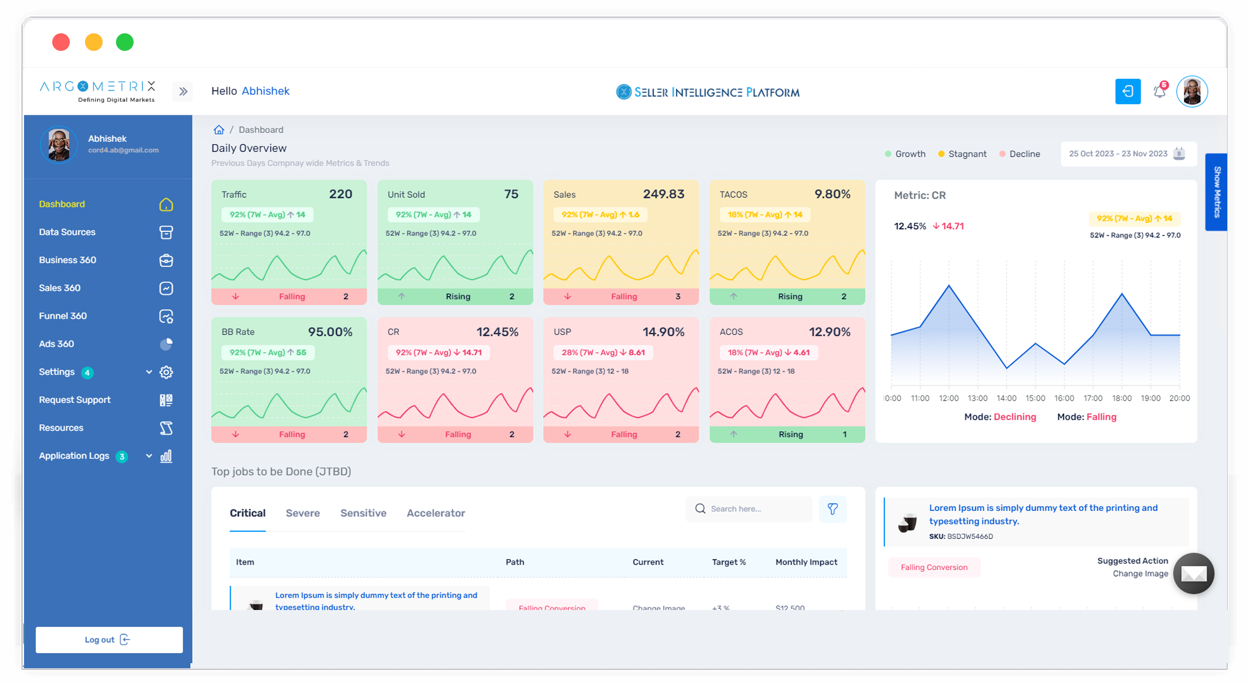1248x684 pixels.
Task: Open the filter funnel icon
Action: click(832, 509)
